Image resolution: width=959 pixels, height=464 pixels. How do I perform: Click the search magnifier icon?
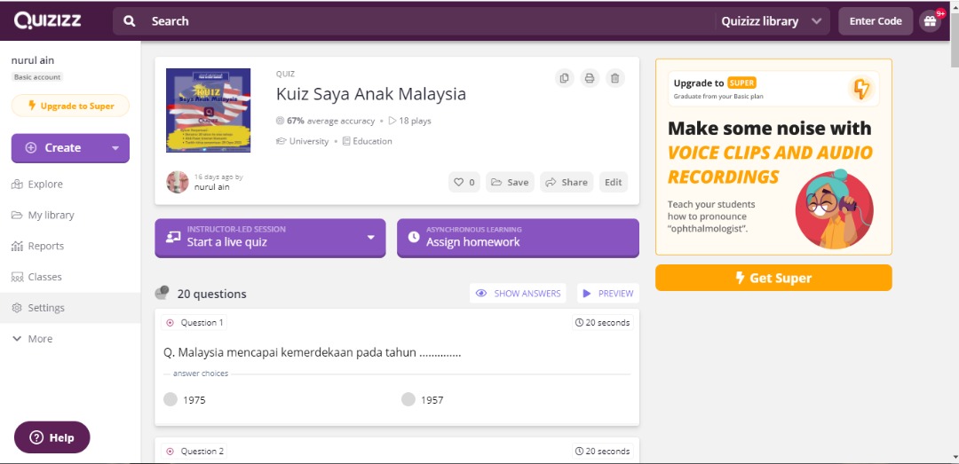[x=130, y=21]
